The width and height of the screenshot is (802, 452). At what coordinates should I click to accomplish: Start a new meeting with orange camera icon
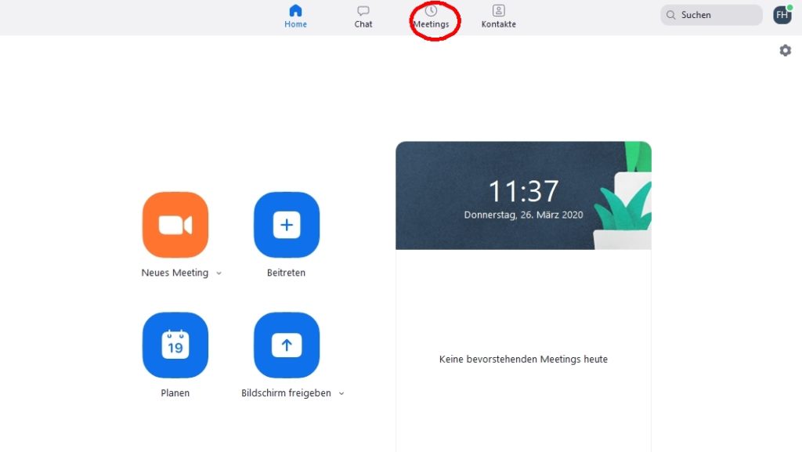175,225
